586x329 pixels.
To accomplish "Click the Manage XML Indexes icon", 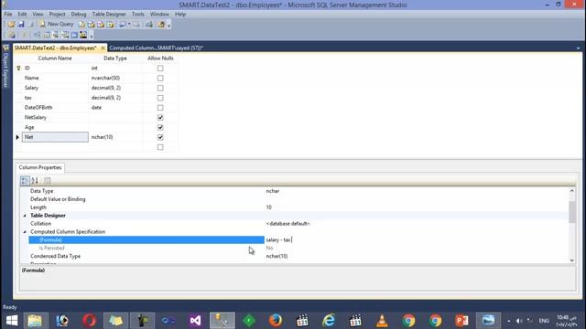I will click(65, 35).
